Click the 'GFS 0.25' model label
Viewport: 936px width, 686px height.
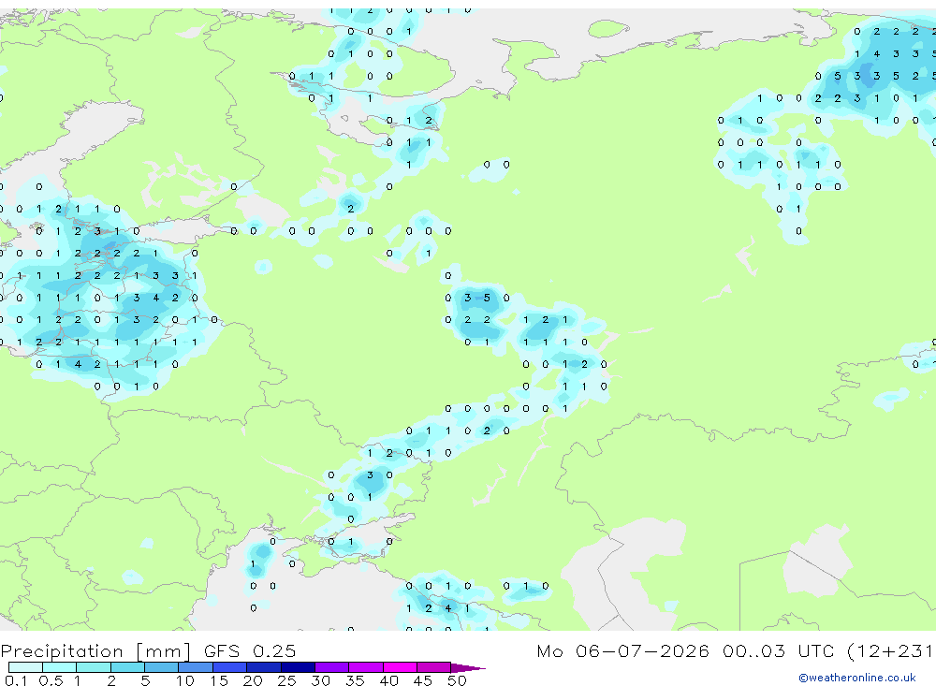[x=250, y=650]
